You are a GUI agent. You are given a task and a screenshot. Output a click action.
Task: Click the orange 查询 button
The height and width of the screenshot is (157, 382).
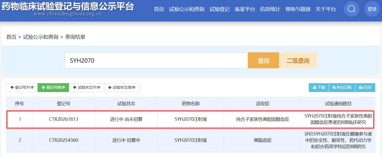click(264, 60)
